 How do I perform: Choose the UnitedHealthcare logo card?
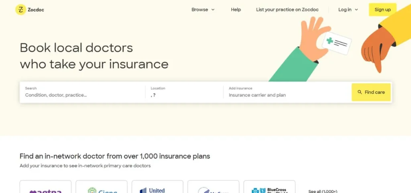(x=157, y=187)
